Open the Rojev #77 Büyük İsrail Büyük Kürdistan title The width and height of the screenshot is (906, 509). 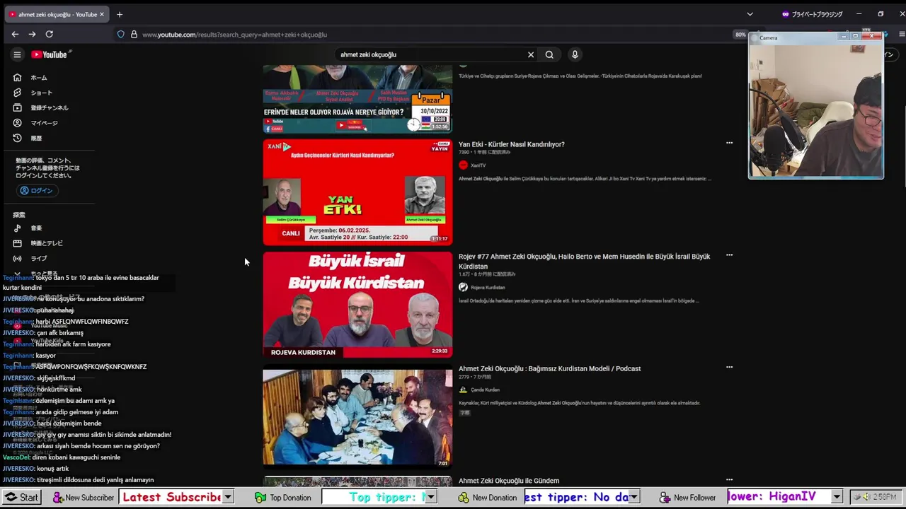point(584,261)
